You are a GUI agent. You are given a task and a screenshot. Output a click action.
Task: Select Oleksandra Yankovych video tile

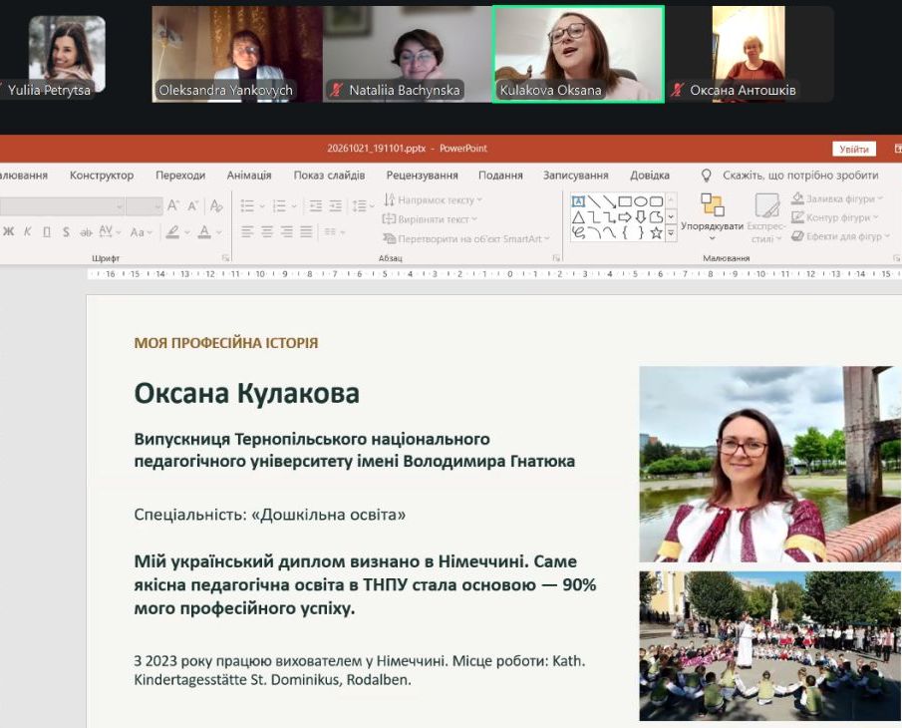coord(237,54)
